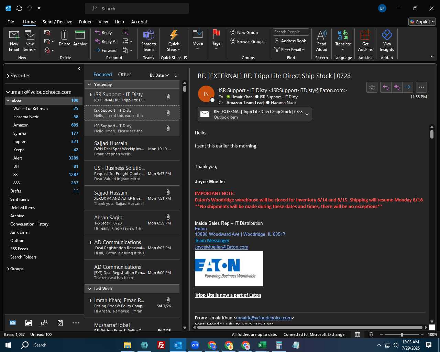Toggle Copilot button
This screenshot has height=352, width=440.
click(422, 22)
